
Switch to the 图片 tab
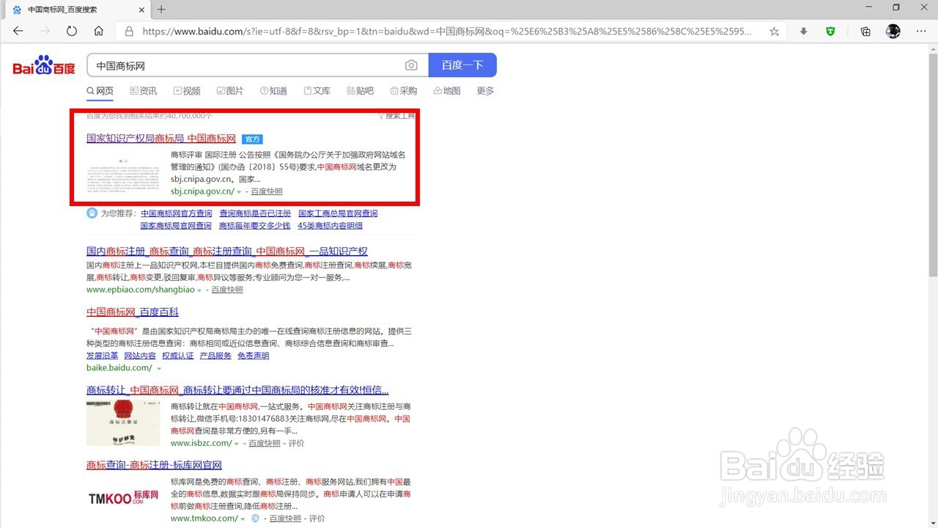(230, 91)
